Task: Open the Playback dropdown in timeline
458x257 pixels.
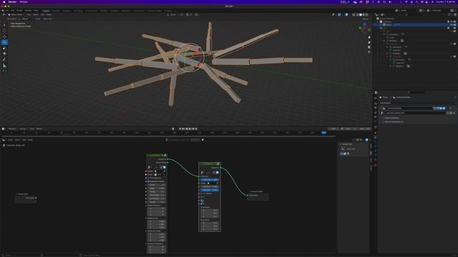Action: tap(13, 128)
